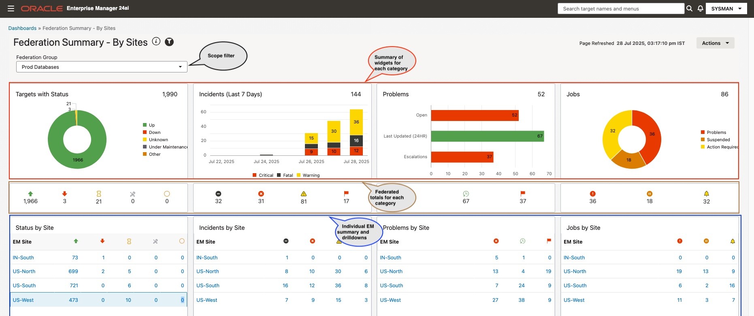Click the 473 count in the US-West status row
754x316 pixels.
(73, 300)
